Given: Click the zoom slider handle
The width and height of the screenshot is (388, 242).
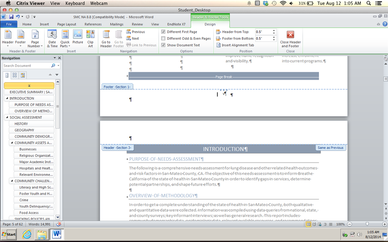Looking at the screenshot, I should (367, 224).
